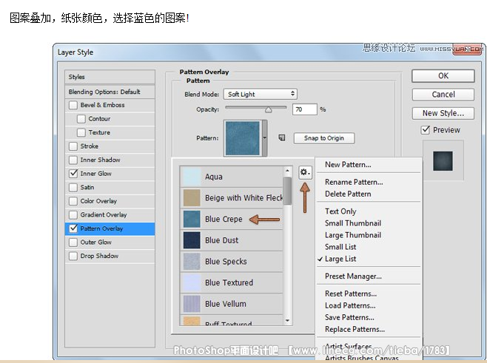Toggle the Satin checkbox

click(x=73, y=187)
